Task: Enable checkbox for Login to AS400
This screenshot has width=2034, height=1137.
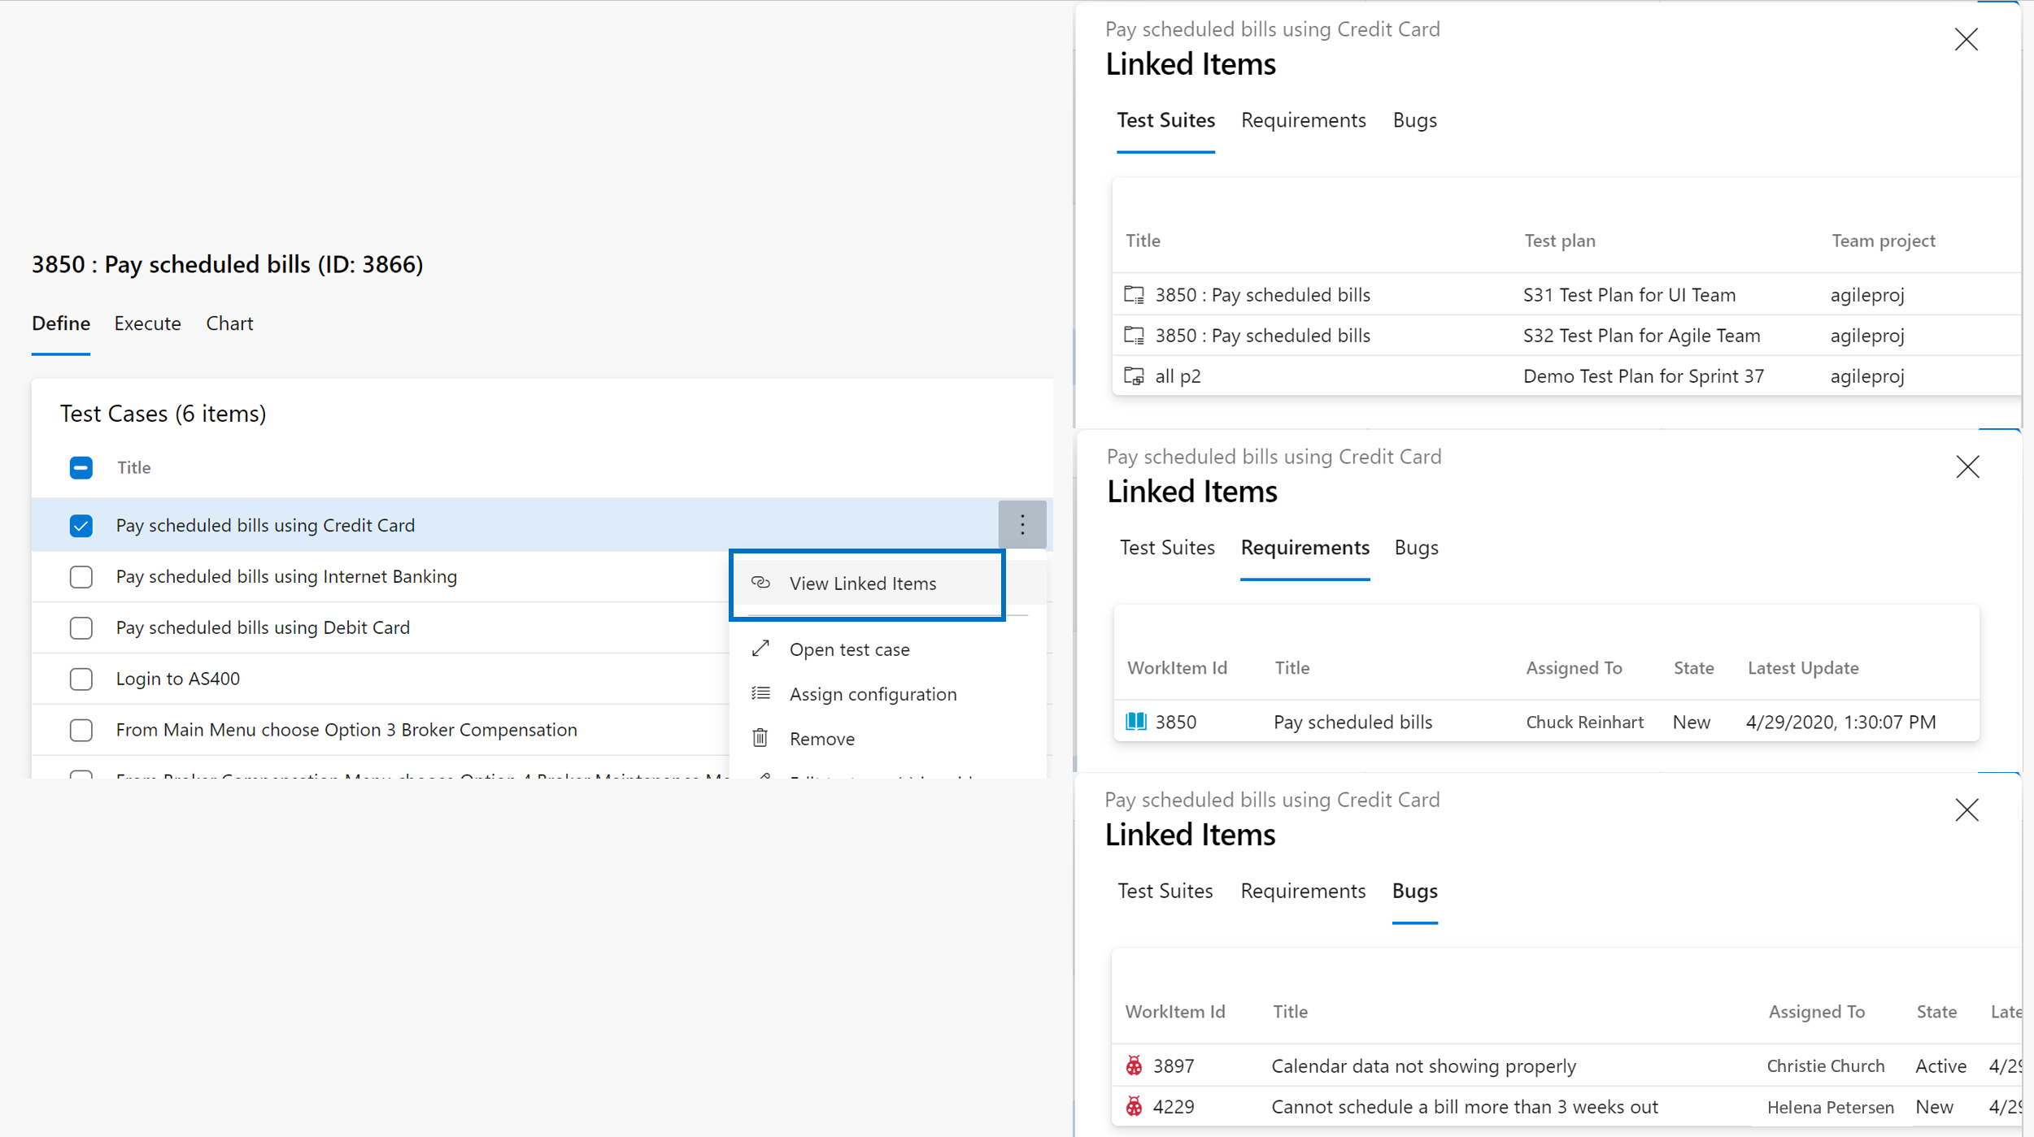Action: 80,678
